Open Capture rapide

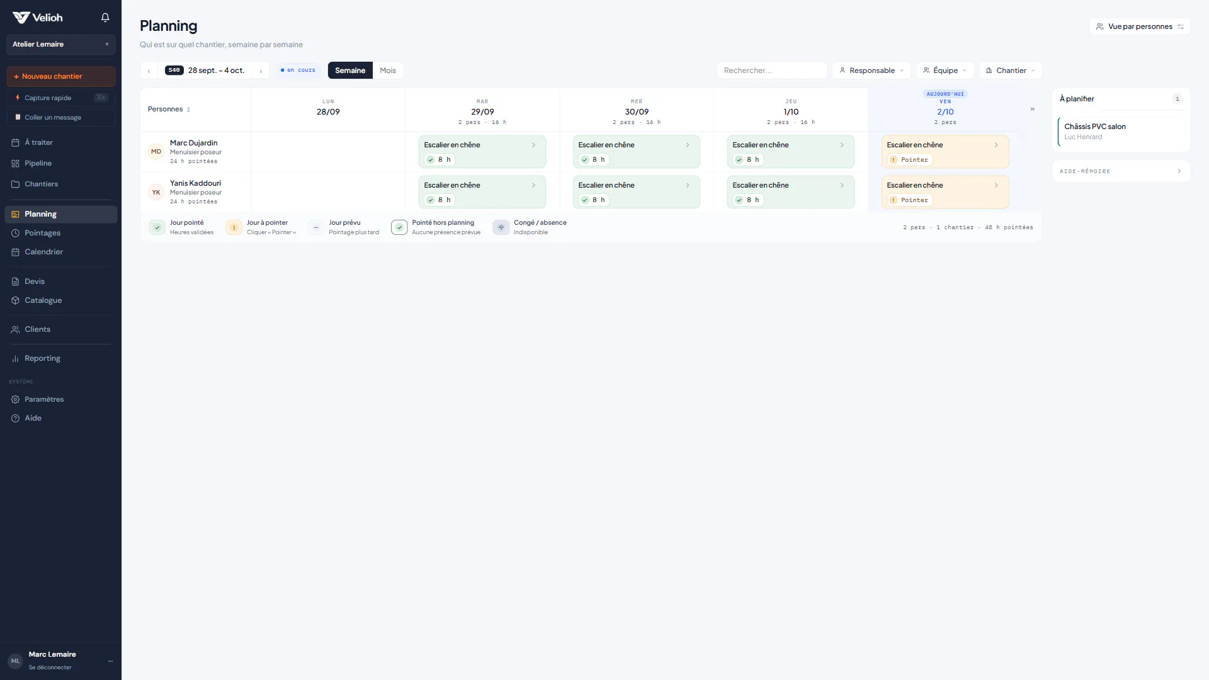(60, 98)
